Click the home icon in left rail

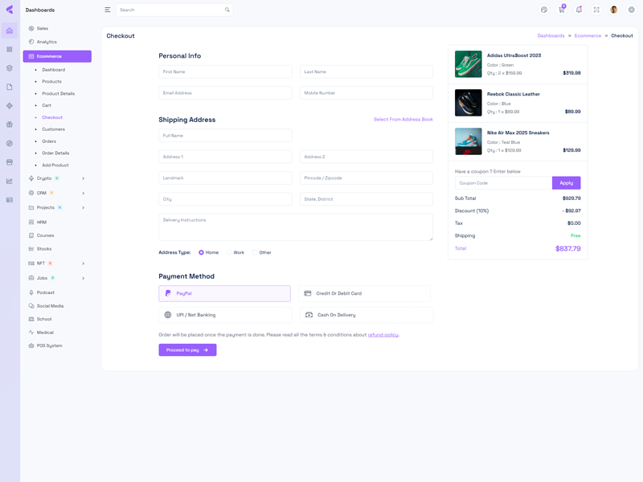click(10, 31)
